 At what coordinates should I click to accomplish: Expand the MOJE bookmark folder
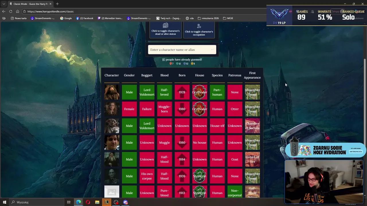228,18
